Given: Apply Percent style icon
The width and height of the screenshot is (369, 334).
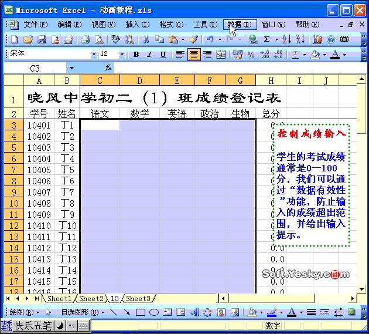Looking at the screenshot, I should 251,55.
